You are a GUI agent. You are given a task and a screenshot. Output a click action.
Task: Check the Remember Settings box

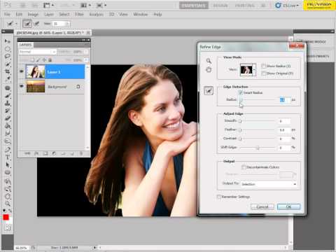coord(219,197)
